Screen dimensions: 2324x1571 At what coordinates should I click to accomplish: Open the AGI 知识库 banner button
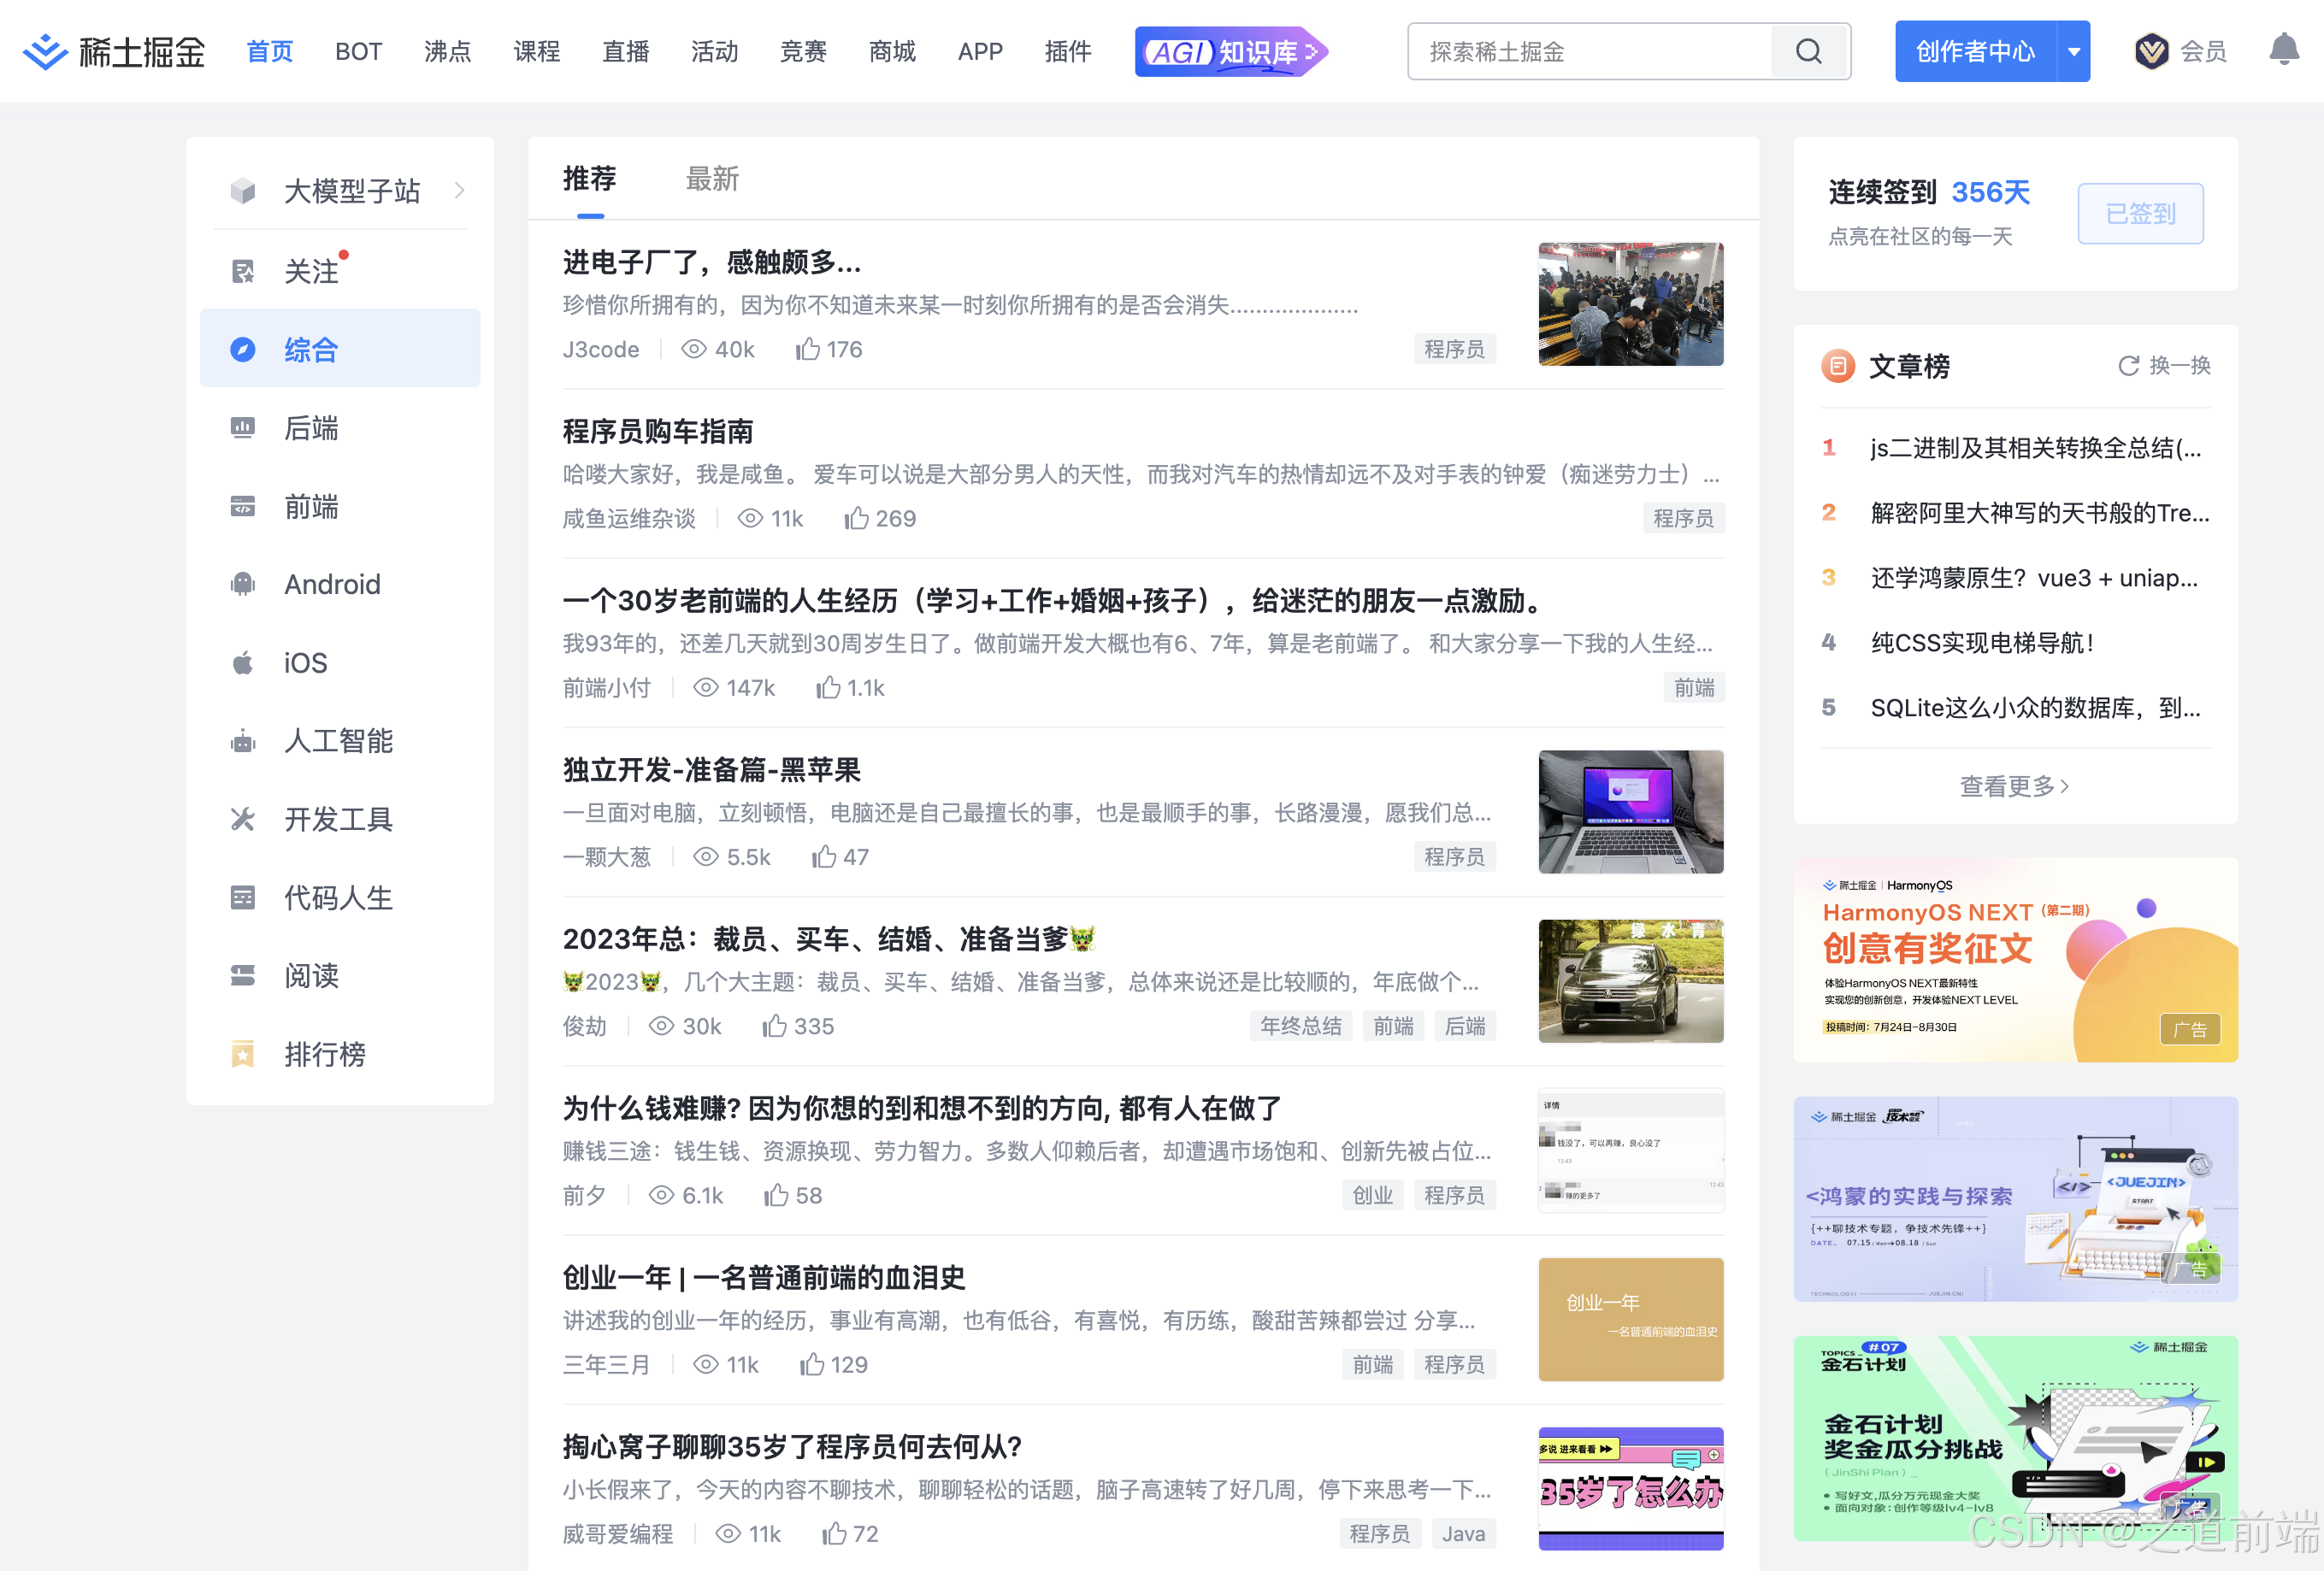pos(1230,51)
